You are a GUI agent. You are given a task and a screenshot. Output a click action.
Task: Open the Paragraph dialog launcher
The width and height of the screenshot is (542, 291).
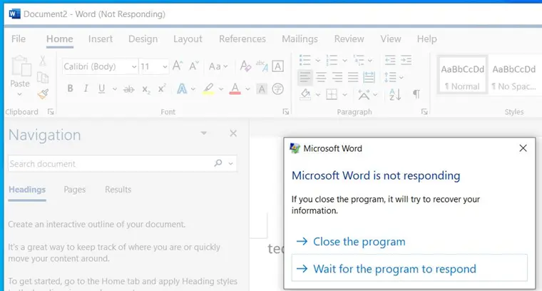[x=424, y=112]
